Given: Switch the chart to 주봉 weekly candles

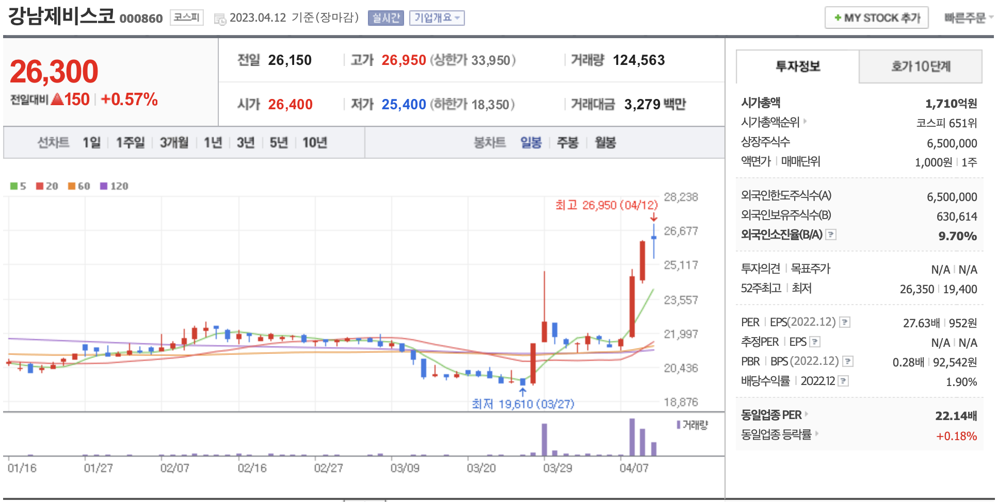Looking at the screenshot, I should pyautogui.click(x=567, y=143).
